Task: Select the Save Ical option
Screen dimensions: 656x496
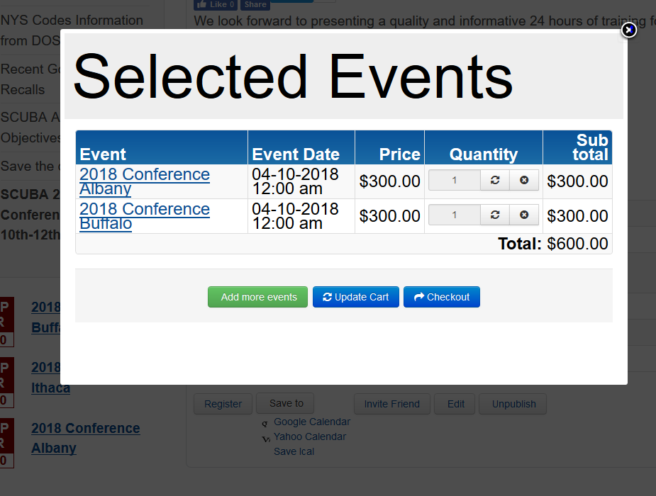Action: (294, 451)
